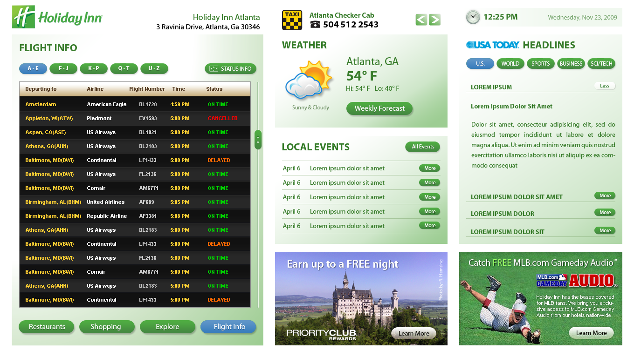Viewport: 634px width, 357px height.
Task: Click the Priority Club Rewards logo
Action: click(322, 334)
